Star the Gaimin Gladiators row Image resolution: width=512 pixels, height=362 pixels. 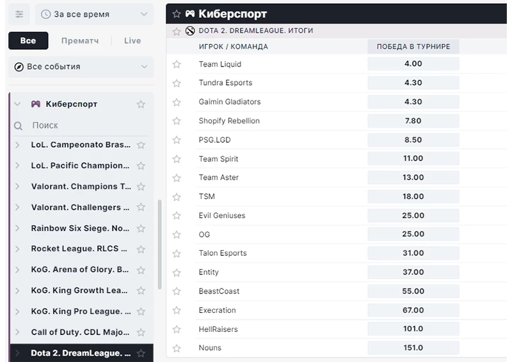coord(177,102)
